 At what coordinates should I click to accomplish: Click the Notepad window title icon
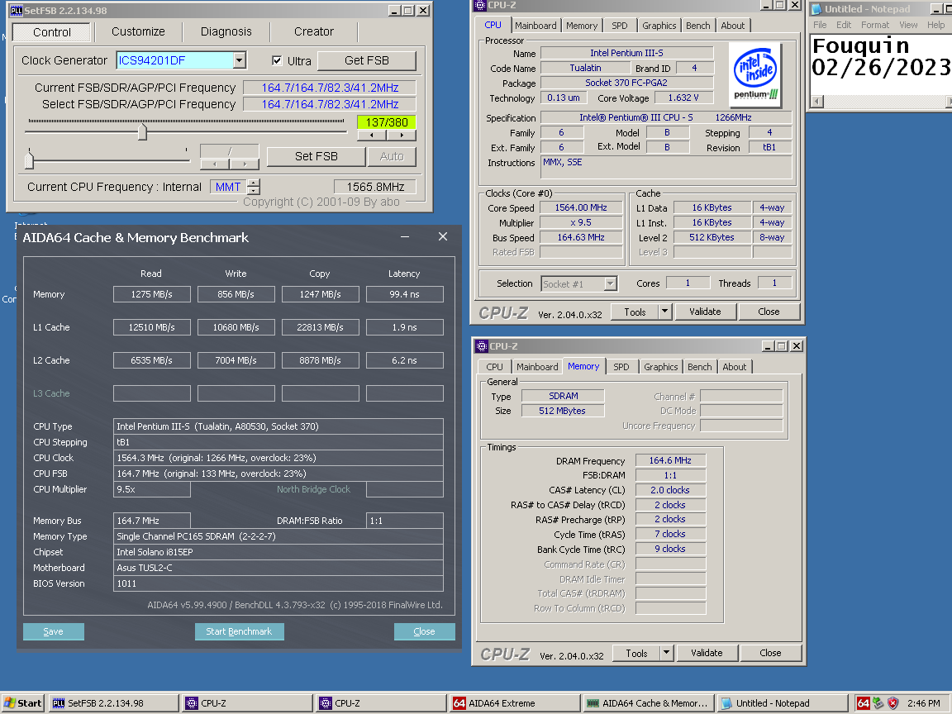(x=816, y=9)
